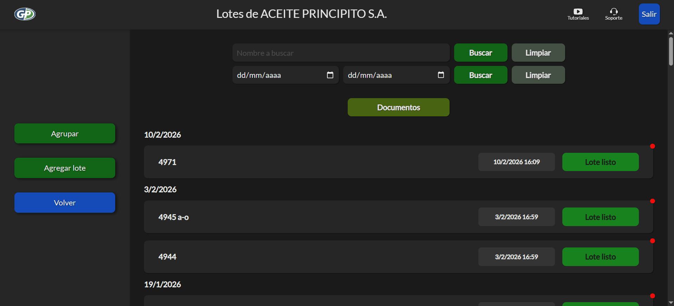Open calendar picker on second date field

[x=441, y=75]
